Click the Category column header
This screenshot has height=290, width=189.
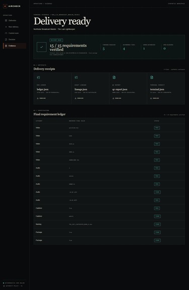39,121
